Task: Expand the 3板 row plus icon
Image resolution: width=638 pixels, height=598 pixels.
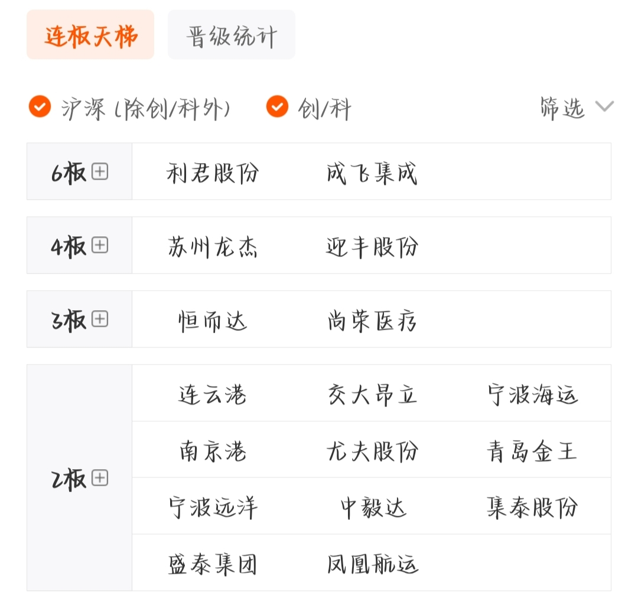Action: point(100,318)
